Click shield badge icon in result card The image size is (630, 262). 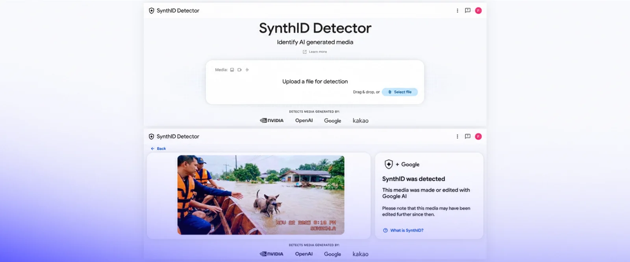389,164
